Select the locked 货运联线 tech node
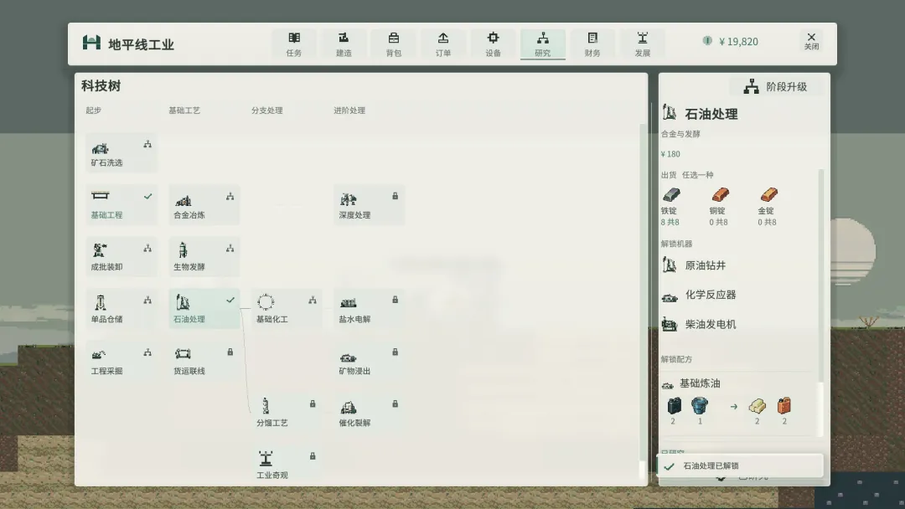The image size is (905, 509). click(204, 360)
